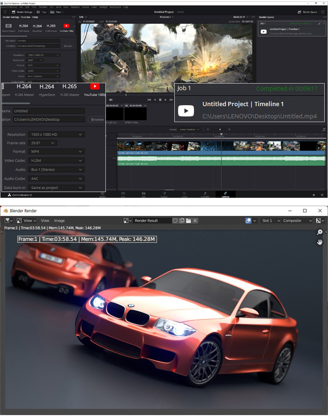Screen dimensions: 328x417
Task: Browse linked images icon beside Render Result
Action: 127,221
